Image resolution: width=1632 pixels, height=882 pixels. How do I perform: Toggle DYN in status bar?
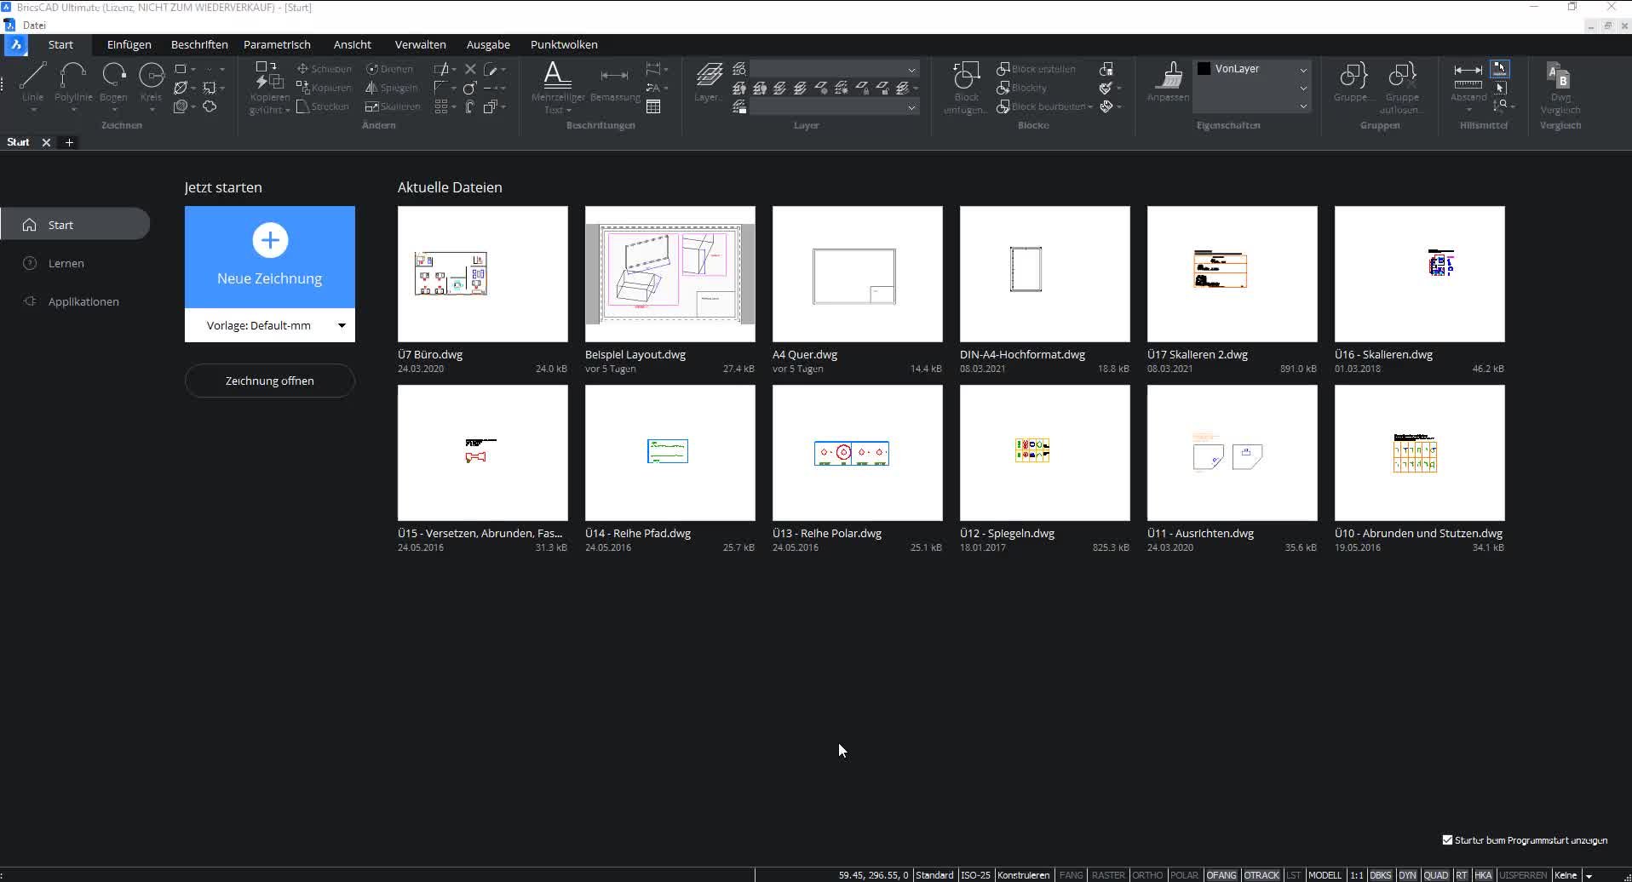pos(1407,875)
